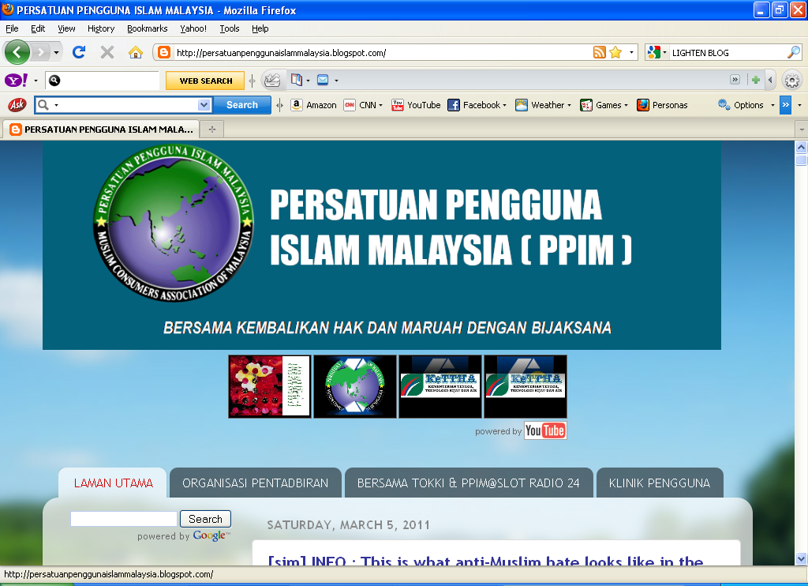This screenshot has width=808, height=586.
Task: Open the ORGANISASI PENTADBIRAN tab
Action: tap(255, 483)
